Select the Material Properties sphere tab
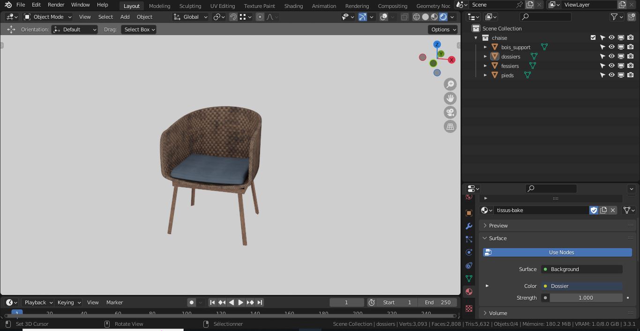 469,291
